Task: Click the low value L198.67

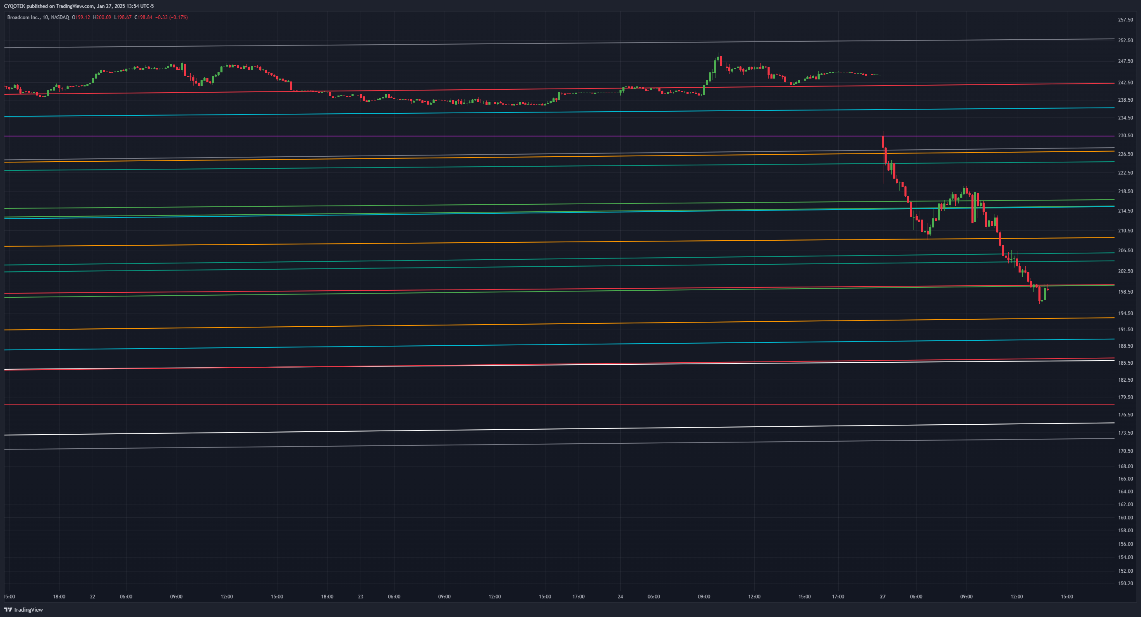Action: (123, 17)
